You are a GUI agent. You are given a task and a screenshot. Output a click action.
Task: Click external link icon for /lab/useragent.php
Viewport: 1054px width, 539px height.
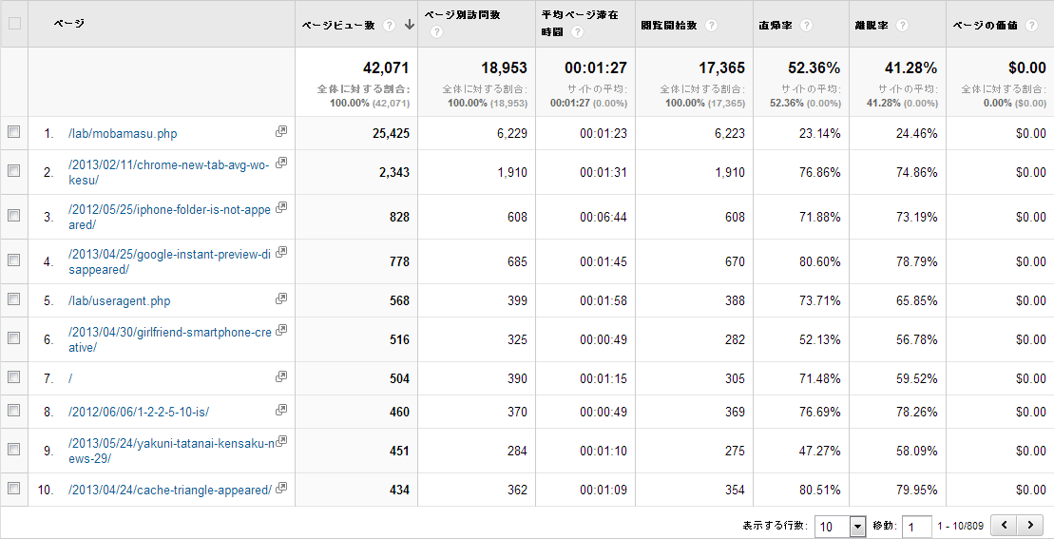pos(281,298)
